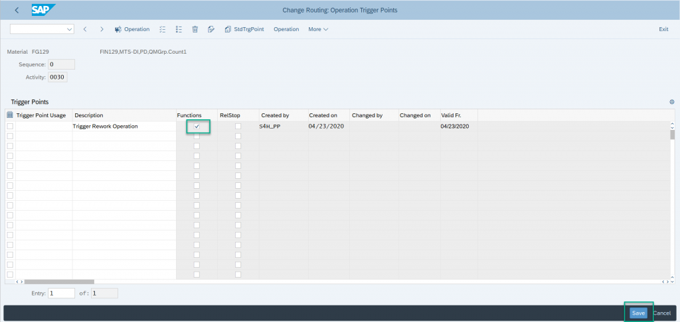Click the 'of' total entries field

pyautogui.click(x=104, y=293)
